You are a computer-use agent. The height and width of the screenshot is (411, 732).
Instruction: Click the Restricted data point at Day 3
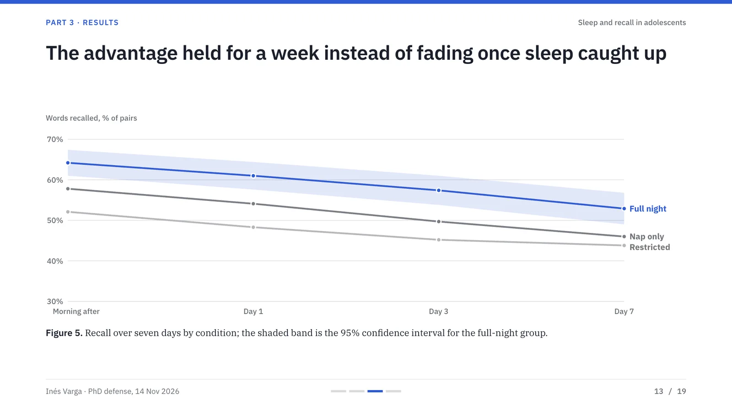(439, 240)
